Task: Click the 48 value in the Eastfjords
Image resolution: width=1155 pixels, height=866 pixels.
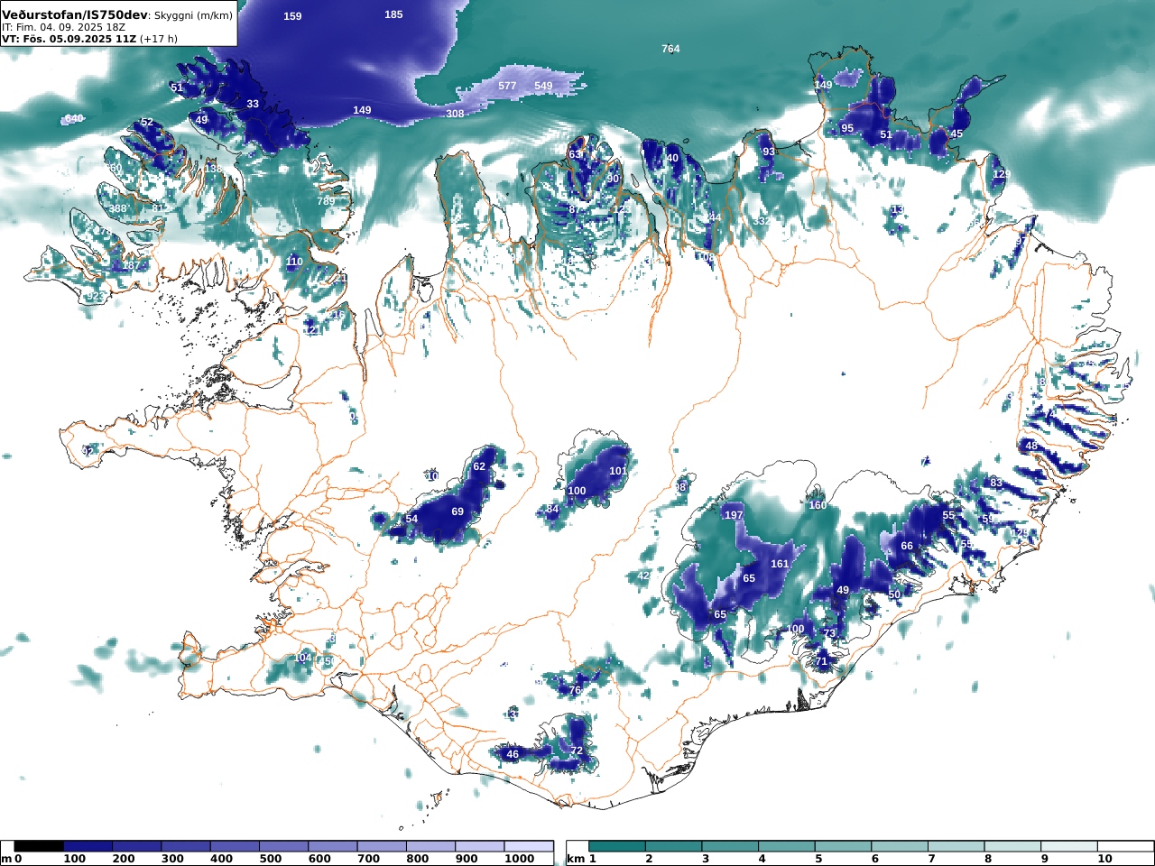Action: (x=1031, y=446)
